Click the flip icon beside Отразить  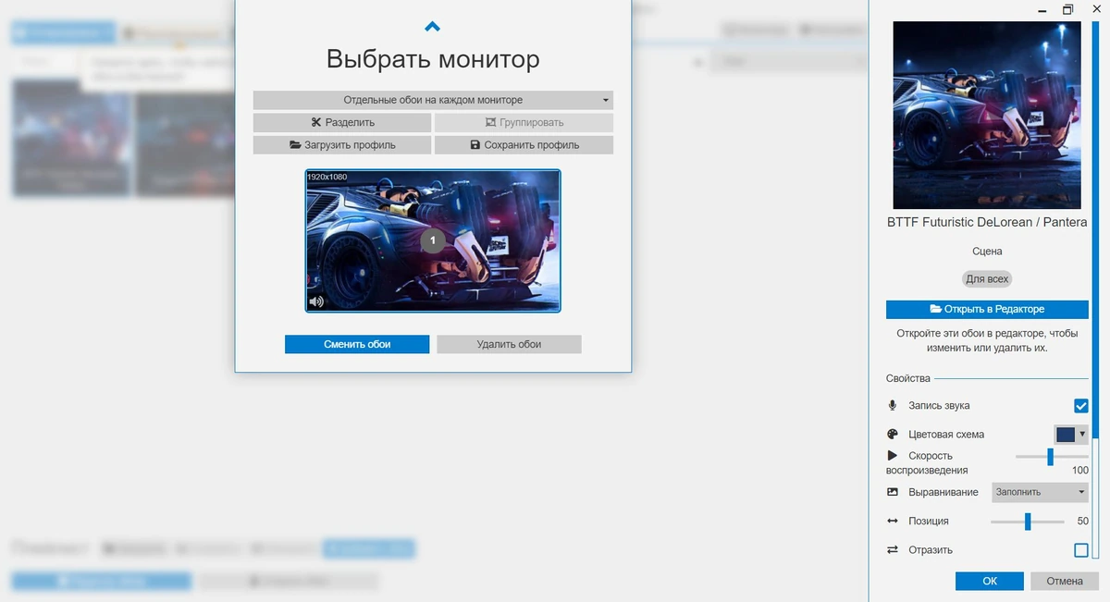pyautogui.click(x=893, y=550)
